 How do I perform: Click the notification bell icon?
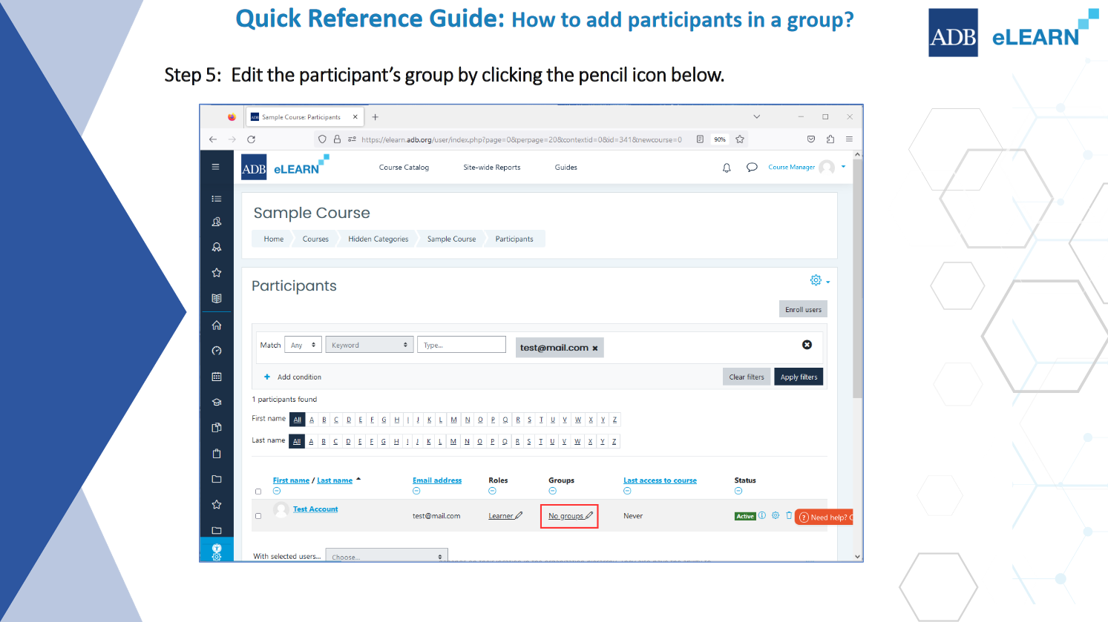pyautogui.click(x=727, y=167)
